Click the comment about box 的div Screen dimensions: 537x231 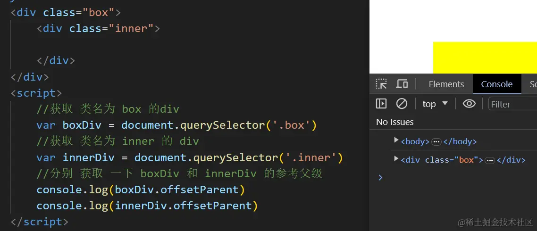point(108,109)
